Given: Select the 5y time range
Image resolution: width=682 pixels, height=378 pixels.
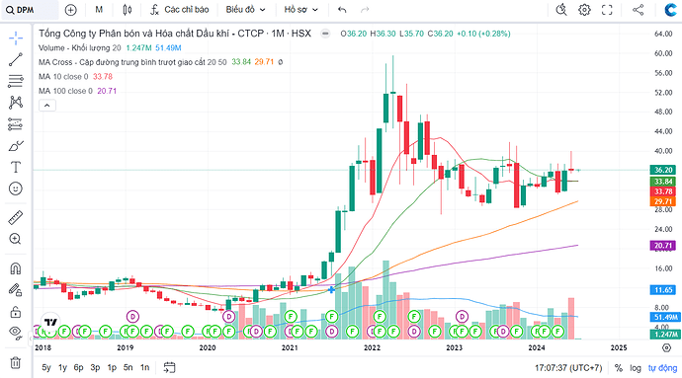Looking at the screenshot, I should tap(46, 367).
